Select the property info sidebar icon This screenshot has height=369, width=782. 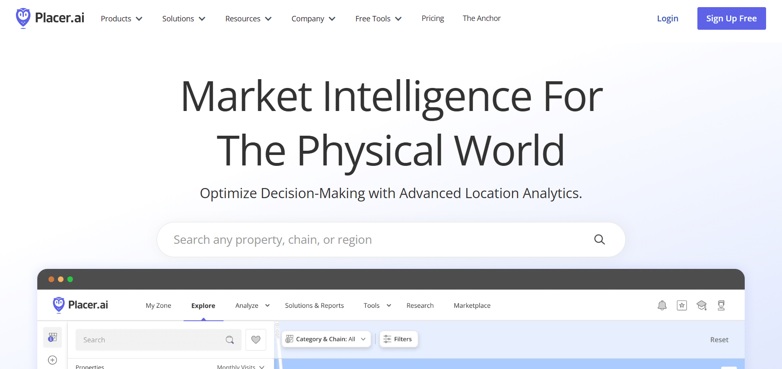tap(52, 337)
